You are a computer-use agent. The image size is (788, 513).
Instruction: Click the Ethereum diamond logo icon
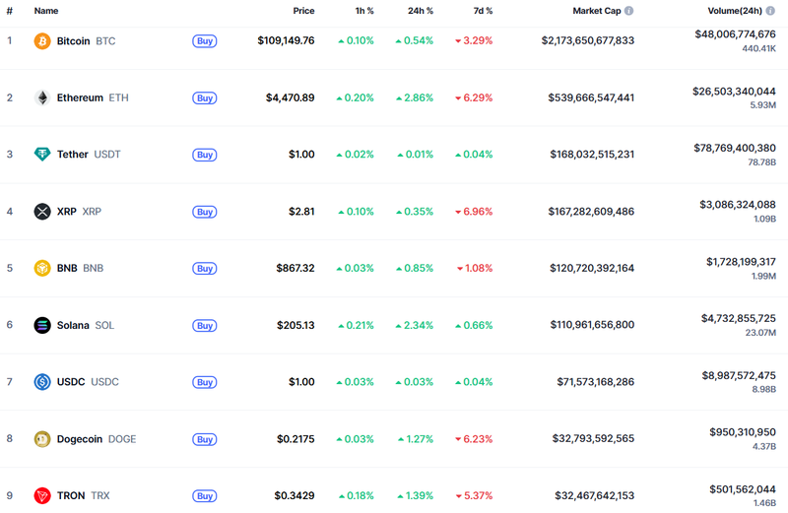[x=42, y=98]
